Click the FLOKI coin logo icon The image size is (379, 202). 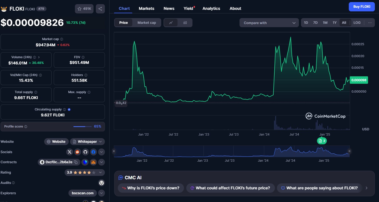coord(4,9)
